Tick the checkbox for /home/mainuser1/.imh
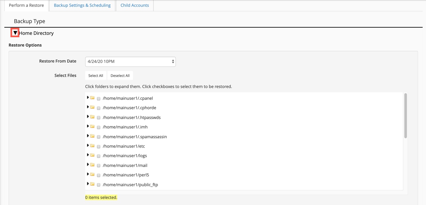This screenshot has width=426, height=205. click(x=99, y=127)
